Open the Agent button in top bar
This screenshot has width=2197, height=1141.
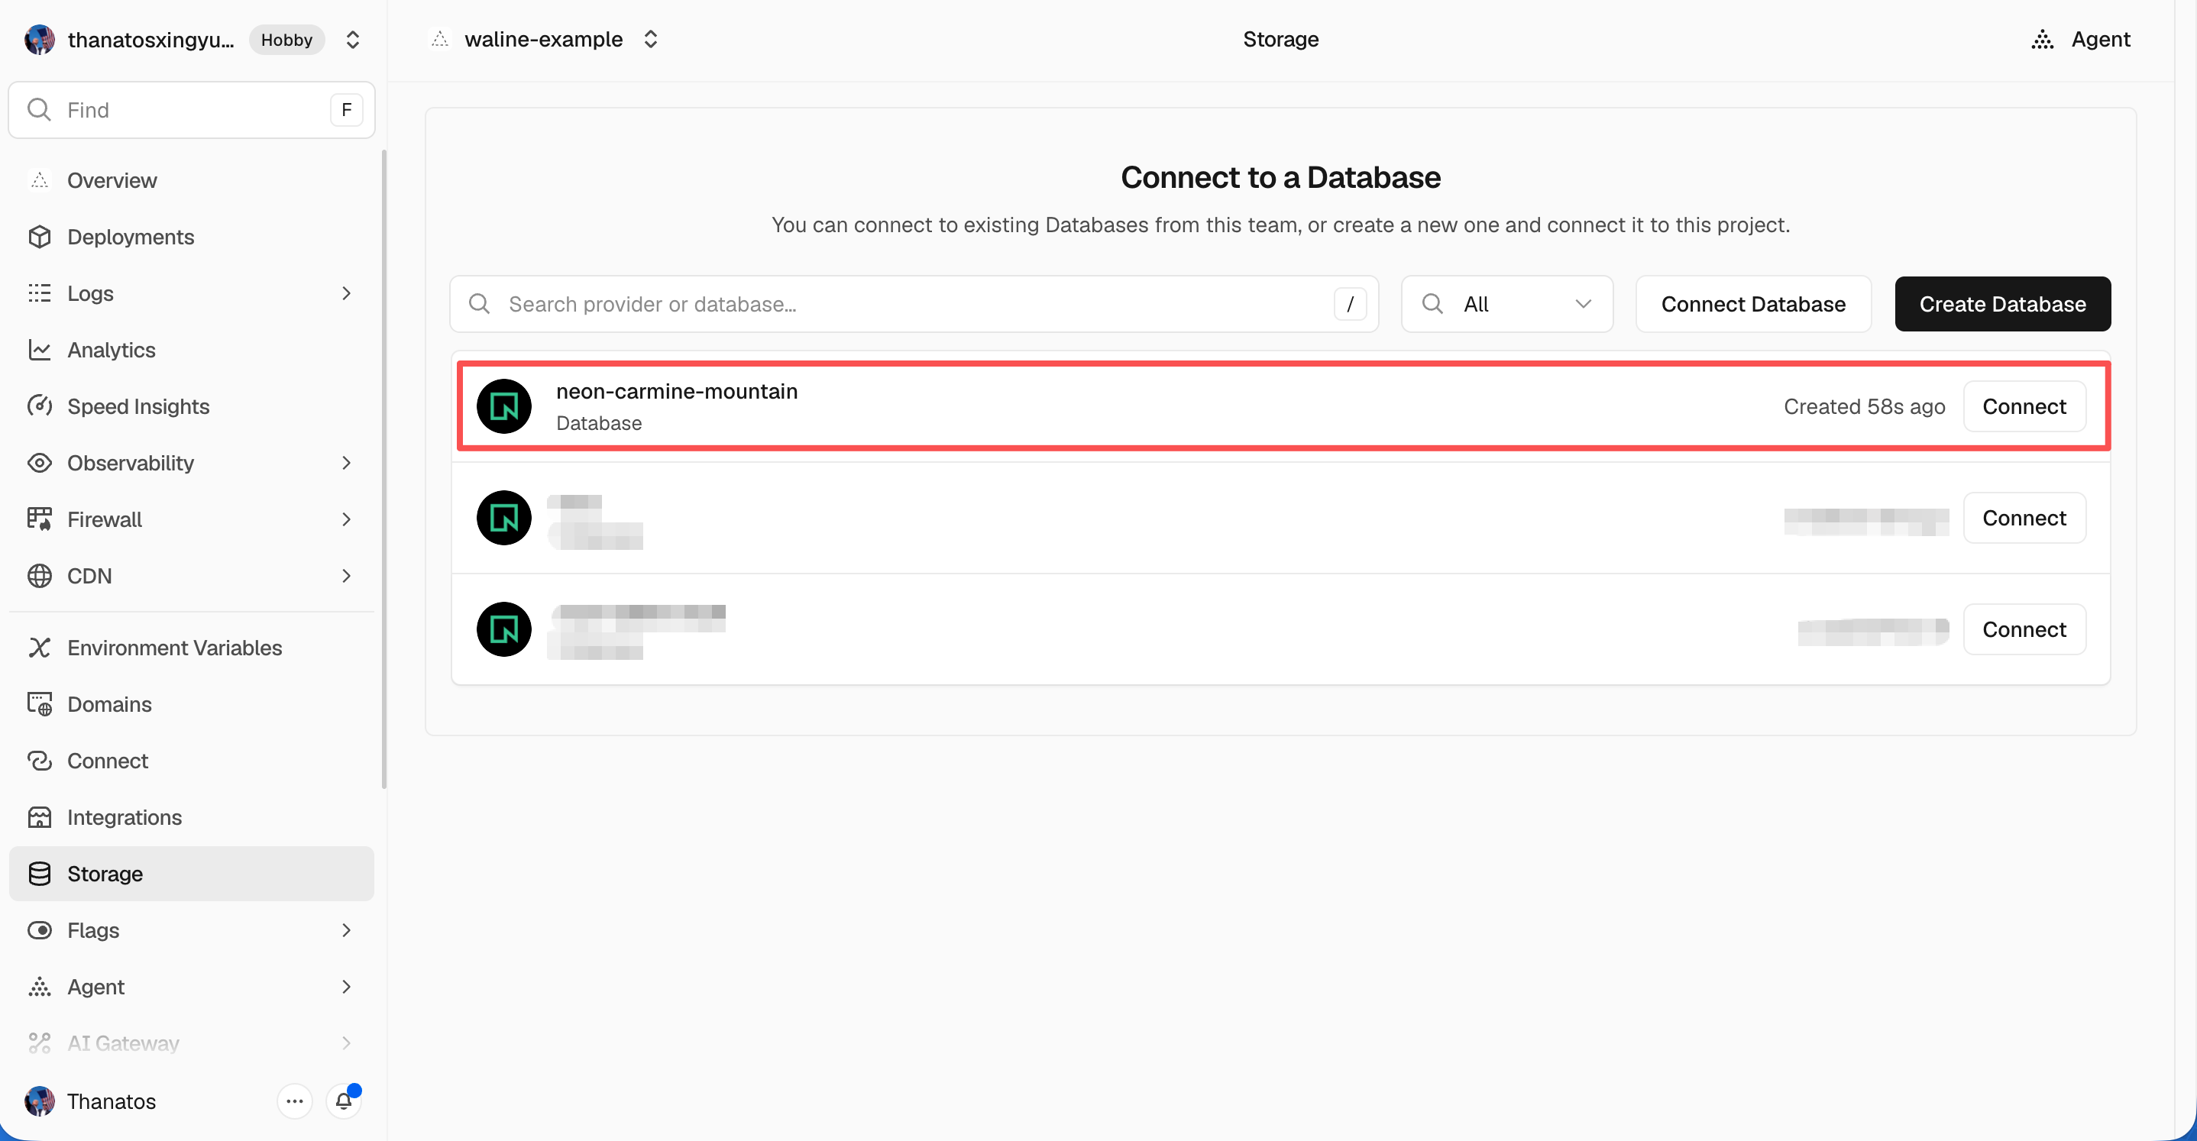point(2081,39)
